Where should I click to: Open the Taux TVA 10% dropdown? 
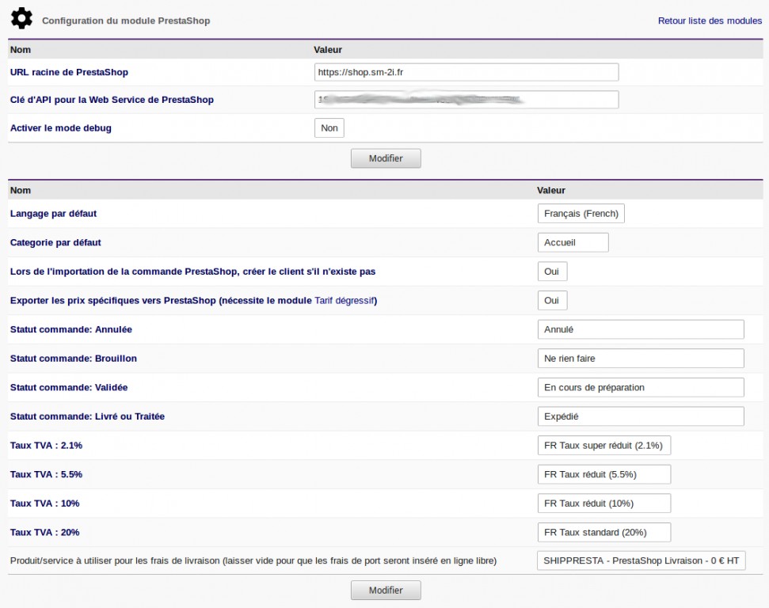pyautogui.click(x=603, y=503)
